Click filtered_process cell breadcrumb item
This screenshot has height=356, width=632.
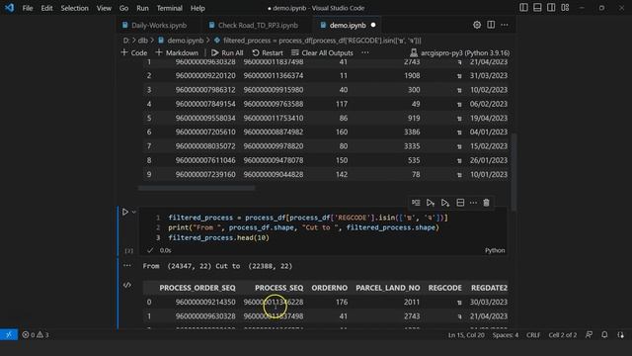(x=318, y=41)
